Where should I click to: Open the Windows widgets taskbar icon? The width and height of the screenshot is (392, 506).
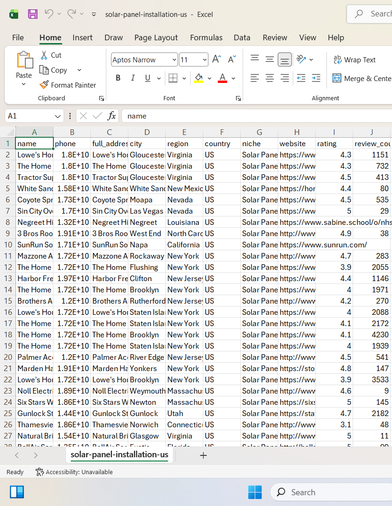point(17,492)
